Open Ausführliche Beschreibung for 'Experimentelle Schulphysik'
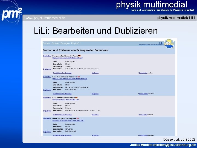197x148 pixels. [x=62, y=115]
